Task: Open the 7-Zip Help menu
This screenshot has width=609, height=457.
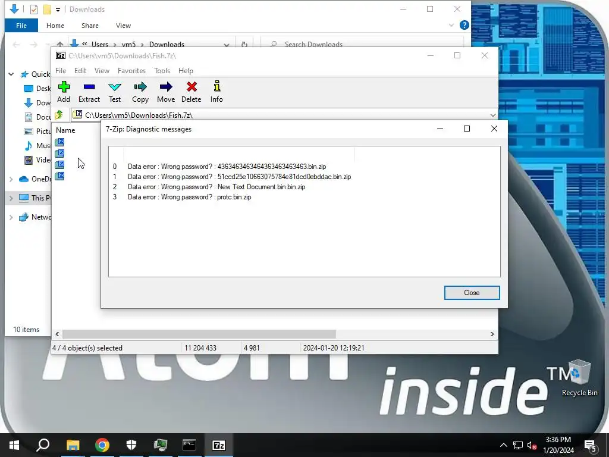Action: click(186, 71)
